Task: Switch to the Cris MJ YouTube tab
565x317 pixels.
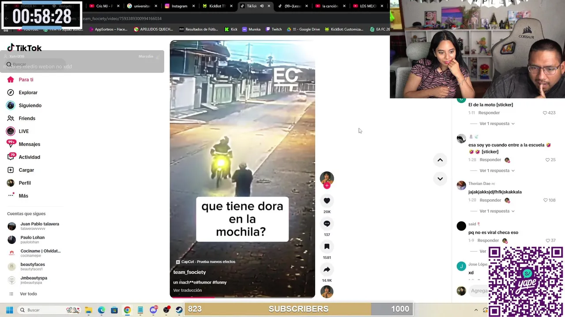Action: point(104,6)
